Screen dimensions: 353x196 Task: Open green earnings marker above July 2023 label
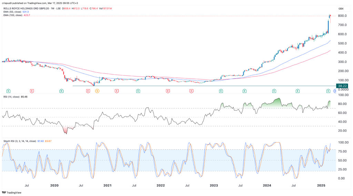coord(244,91)
